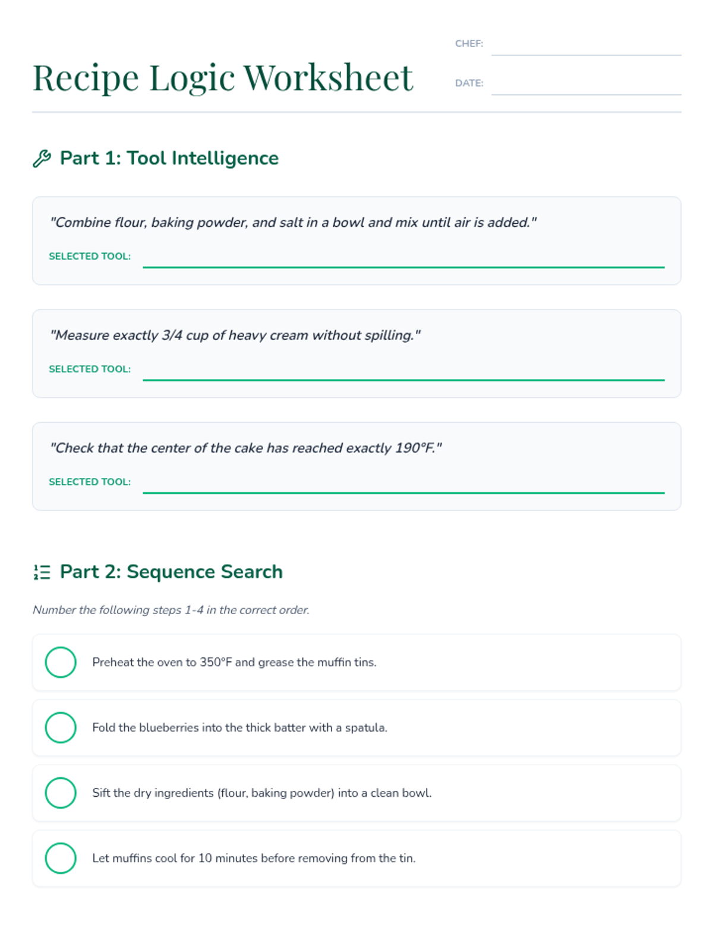
Task: Click the Preheat the oven to 350°F text
Action: point(234,663)
